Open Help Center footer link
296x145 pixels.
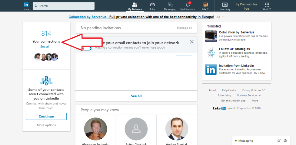(x=229, y=90)
